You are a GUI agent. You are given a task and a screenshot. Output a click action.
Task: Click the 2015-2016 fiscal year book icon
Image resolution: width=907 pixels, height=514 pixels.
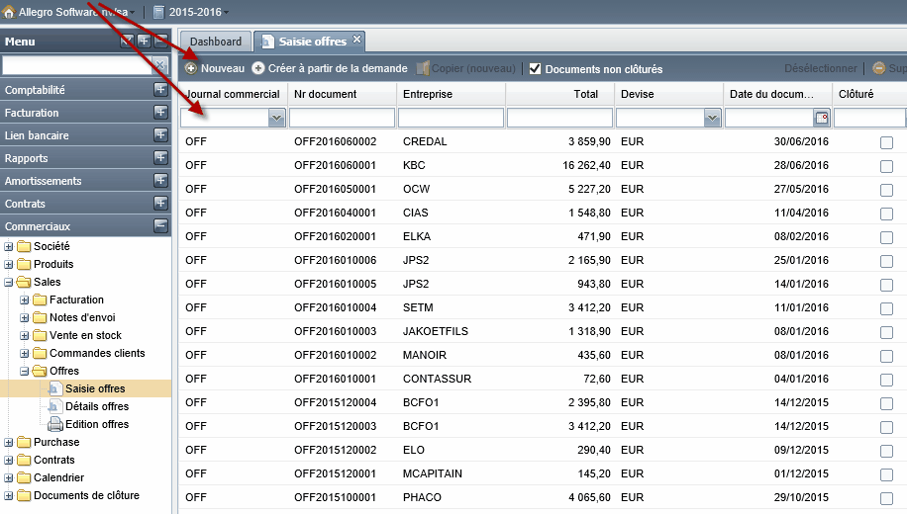[158, 12]
